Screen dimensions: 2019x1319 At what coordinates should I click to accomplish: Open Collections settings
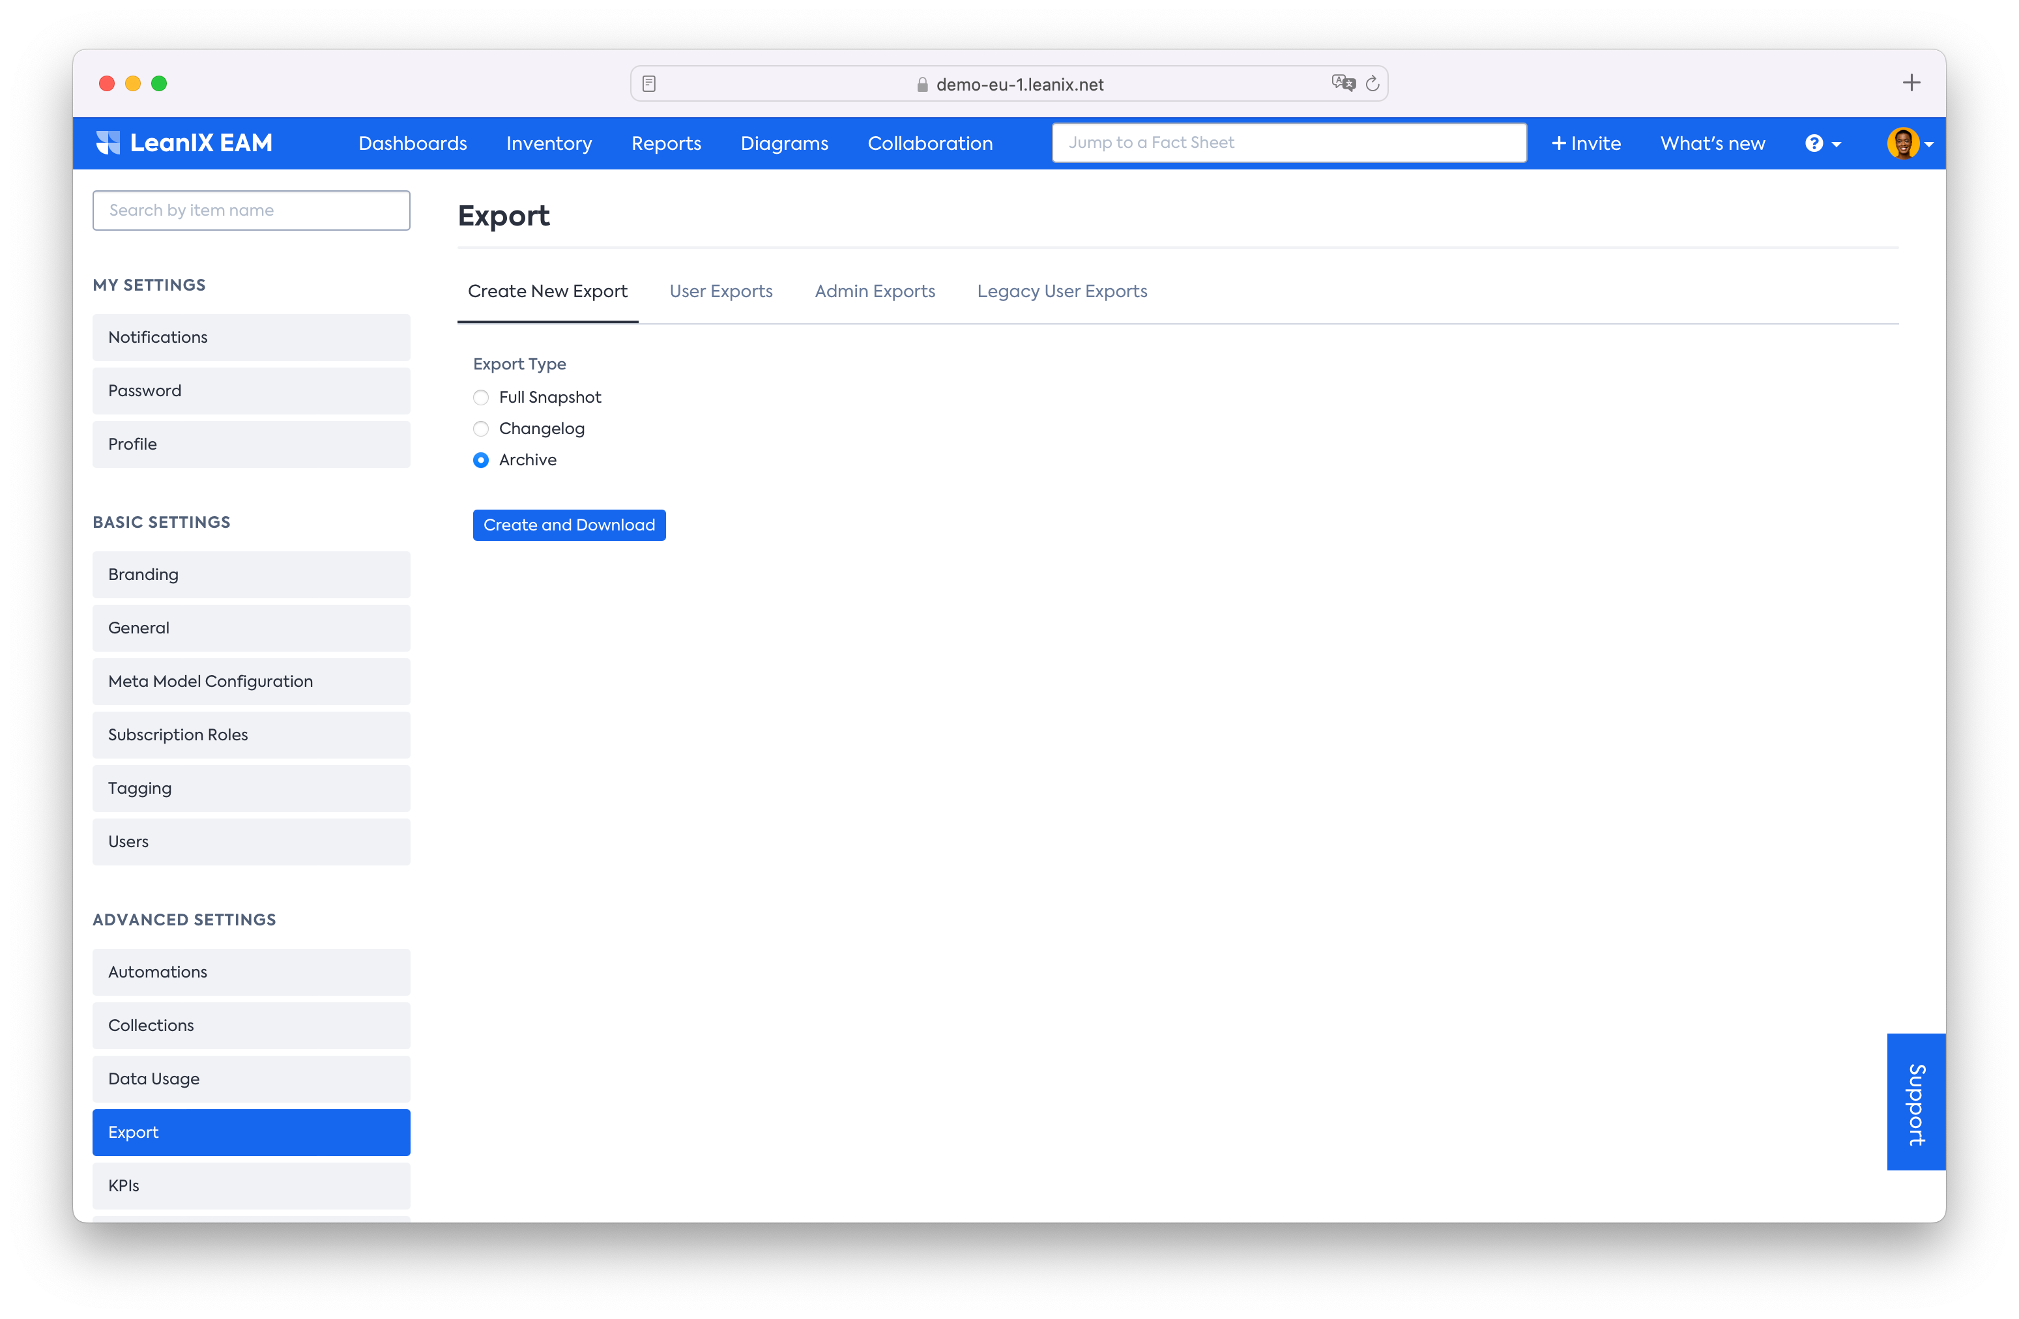point(251,1026)
